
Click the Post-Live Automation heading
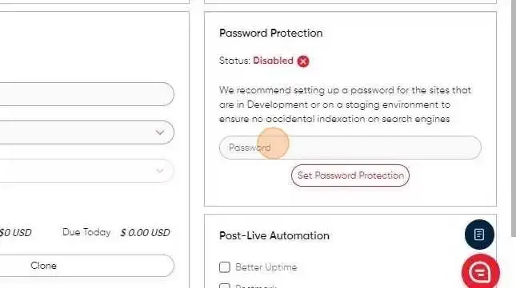click(x=274, y=236)
